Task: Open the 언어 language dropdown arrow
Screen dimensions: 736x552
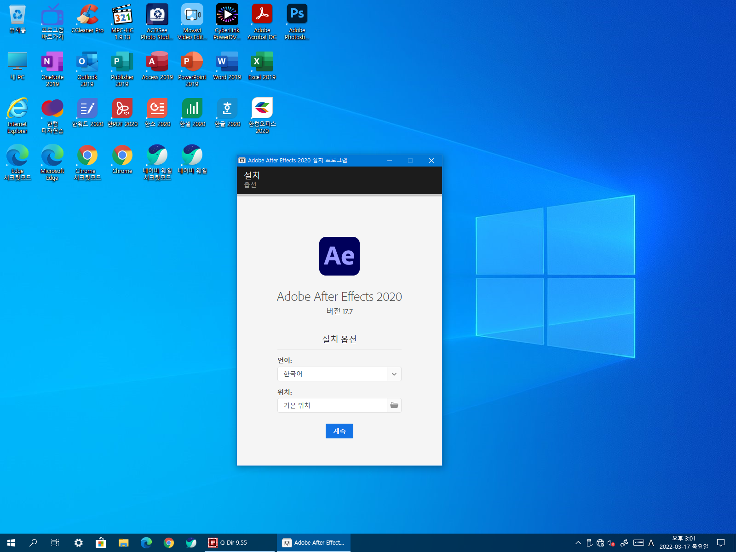Action: point(394,374)
